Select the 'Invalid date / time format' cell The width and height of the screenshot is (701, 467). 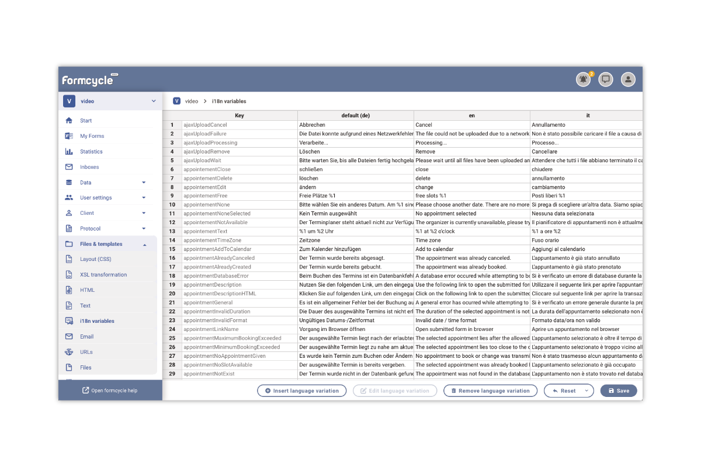(x=472, y=320)
